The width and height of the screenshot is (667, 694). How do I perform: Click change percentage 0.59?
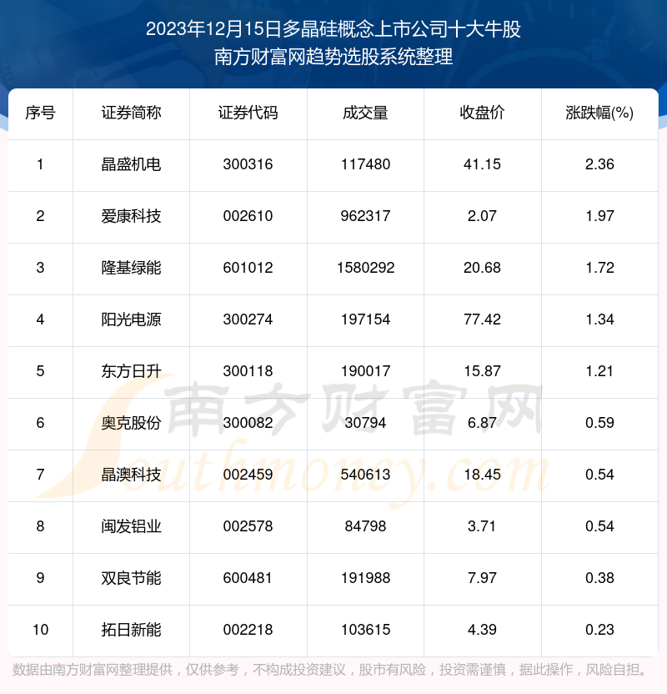click(599, 423)
